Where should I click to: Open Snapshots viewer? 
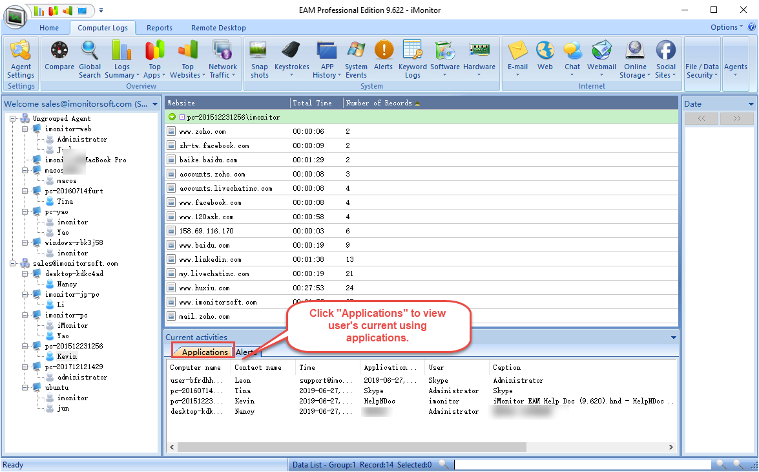point(260,59)
